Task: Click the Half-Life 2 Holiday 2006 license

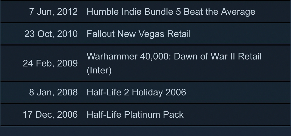Action: coord(136,92)
